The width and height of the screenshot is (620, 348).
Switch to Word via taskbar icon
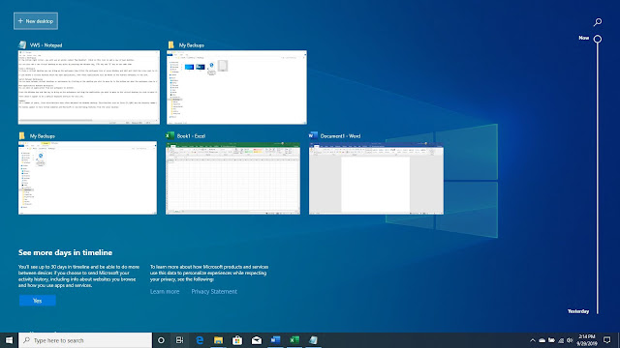[275, 340]
